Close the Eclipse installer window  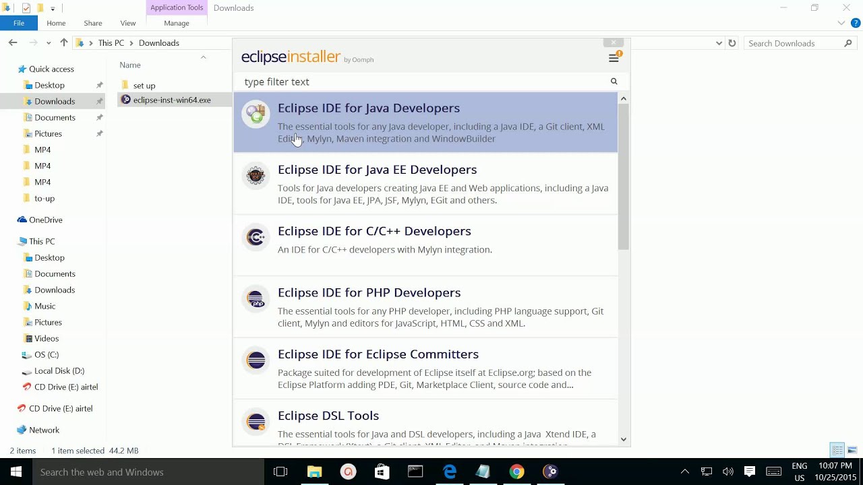point(613,42)
